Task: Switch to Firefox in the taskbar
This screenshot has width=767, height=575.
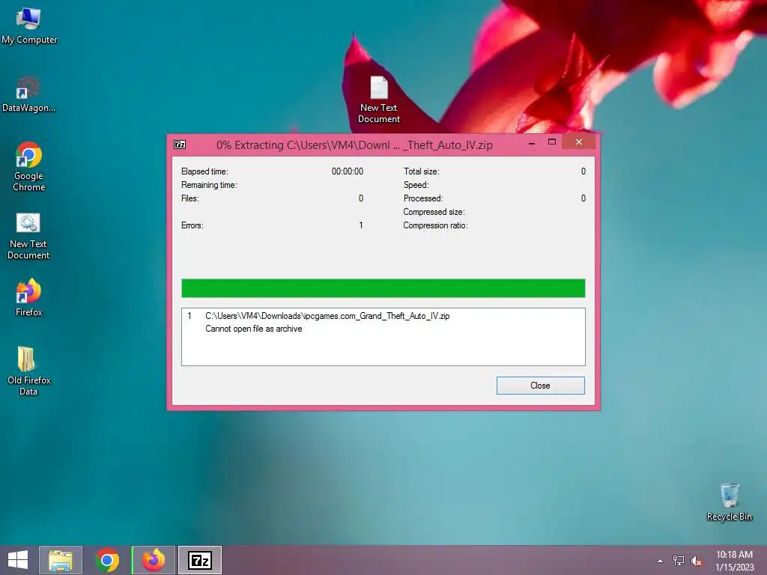Action: [154, 560]
